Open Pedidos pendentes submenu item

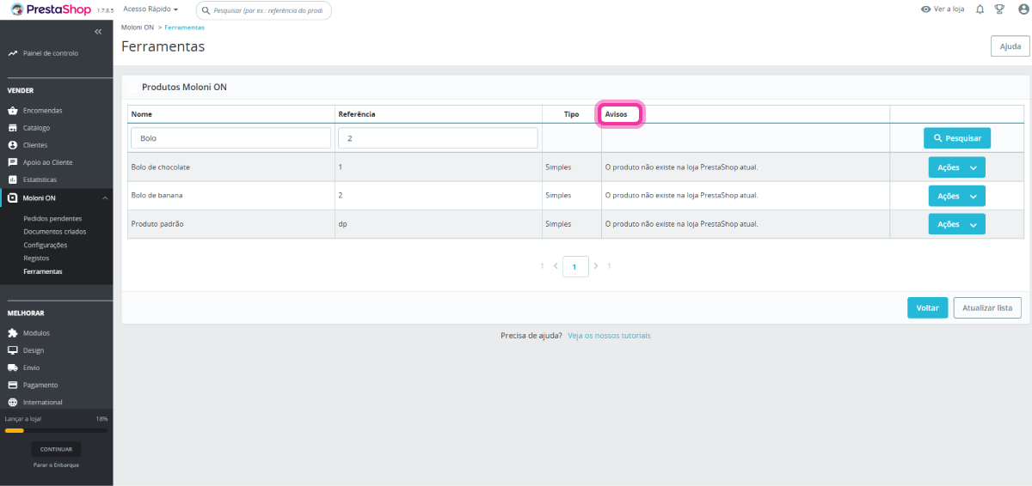click(53, 218)
